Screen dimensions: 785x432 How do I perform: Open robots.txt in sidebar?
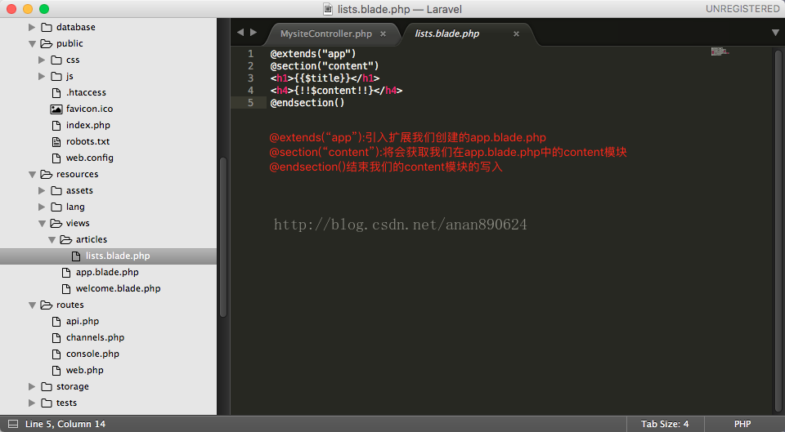(87, 141)
